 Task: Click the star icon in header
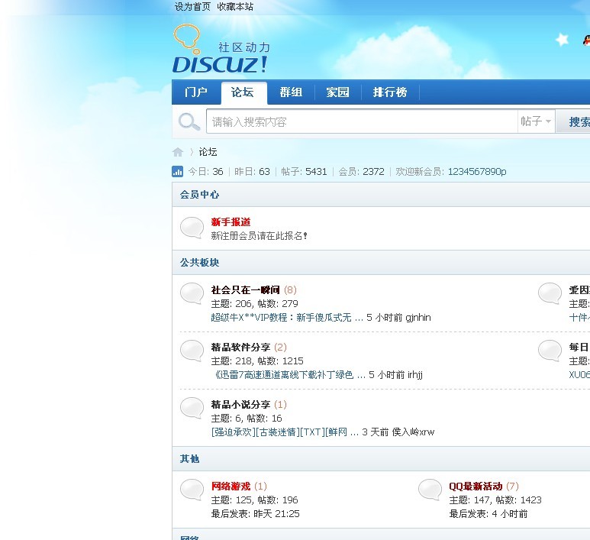pos(563,39)
